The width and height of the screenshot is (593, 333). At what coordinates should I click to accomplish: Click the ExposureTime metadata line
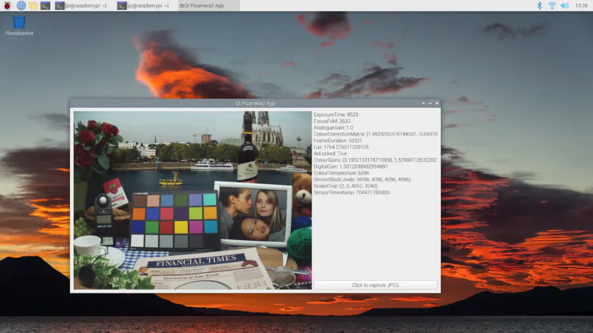[336, 115]
